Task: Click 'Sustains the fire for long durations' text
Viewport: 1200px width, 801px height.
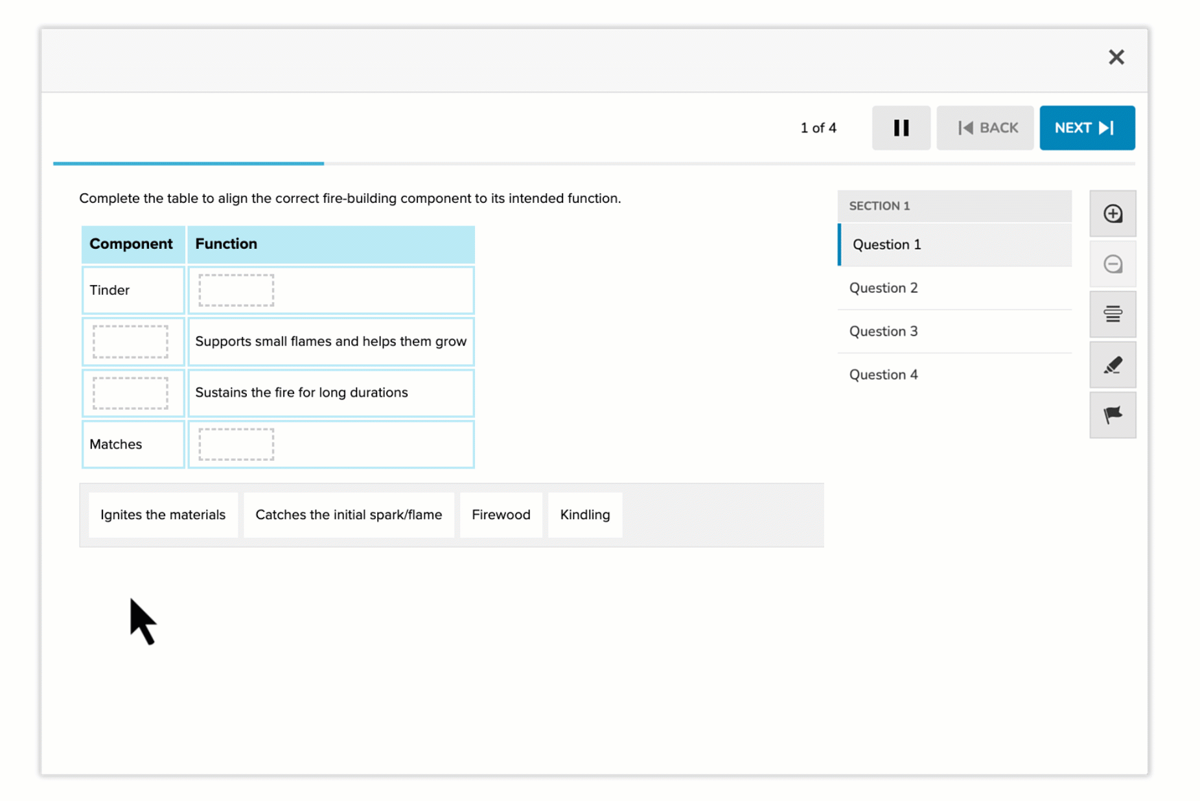Action: point(301,393)
